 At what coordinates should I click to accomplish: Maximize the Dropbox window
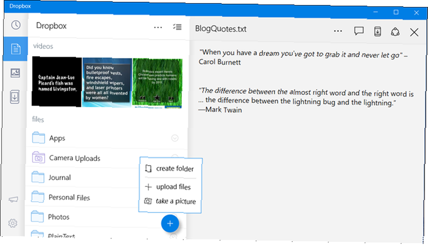(396, 12)
